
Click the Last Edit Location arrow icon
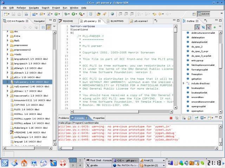(x=155, y=14)
